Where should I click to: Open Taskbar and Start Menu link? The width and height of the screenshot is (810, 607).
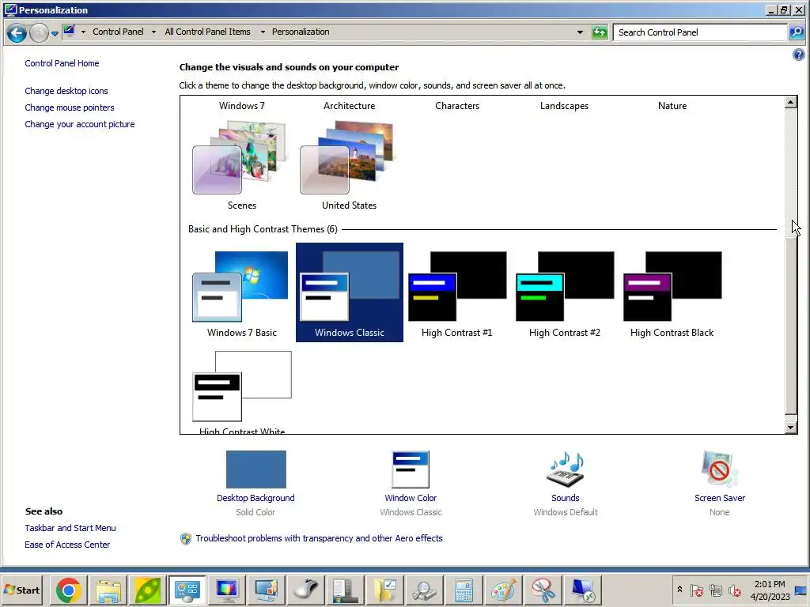point(70,527)
